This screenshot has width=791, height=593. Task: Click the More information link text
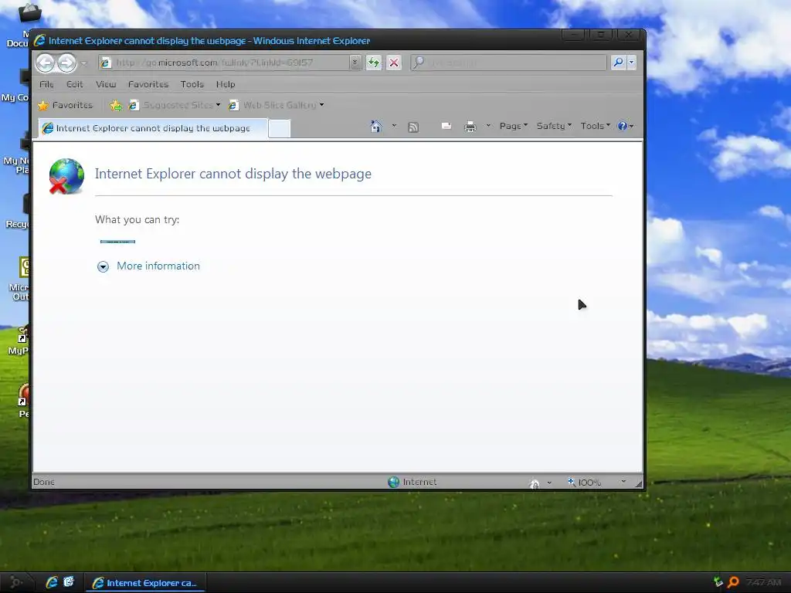[158, 266]
